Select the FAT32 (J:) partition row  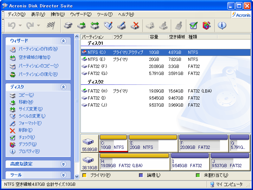coord(166,105)
